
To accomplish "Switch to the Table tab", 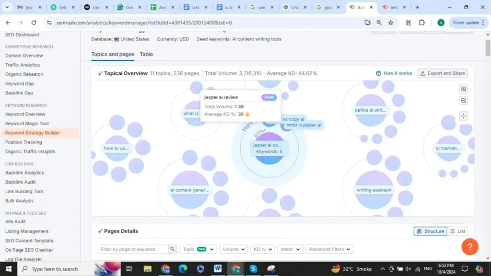I will (146, 54).
